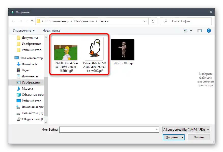Select the duck gif thumbnail
Viewport: 223px width, 152px height.
(x=94, y=49)
